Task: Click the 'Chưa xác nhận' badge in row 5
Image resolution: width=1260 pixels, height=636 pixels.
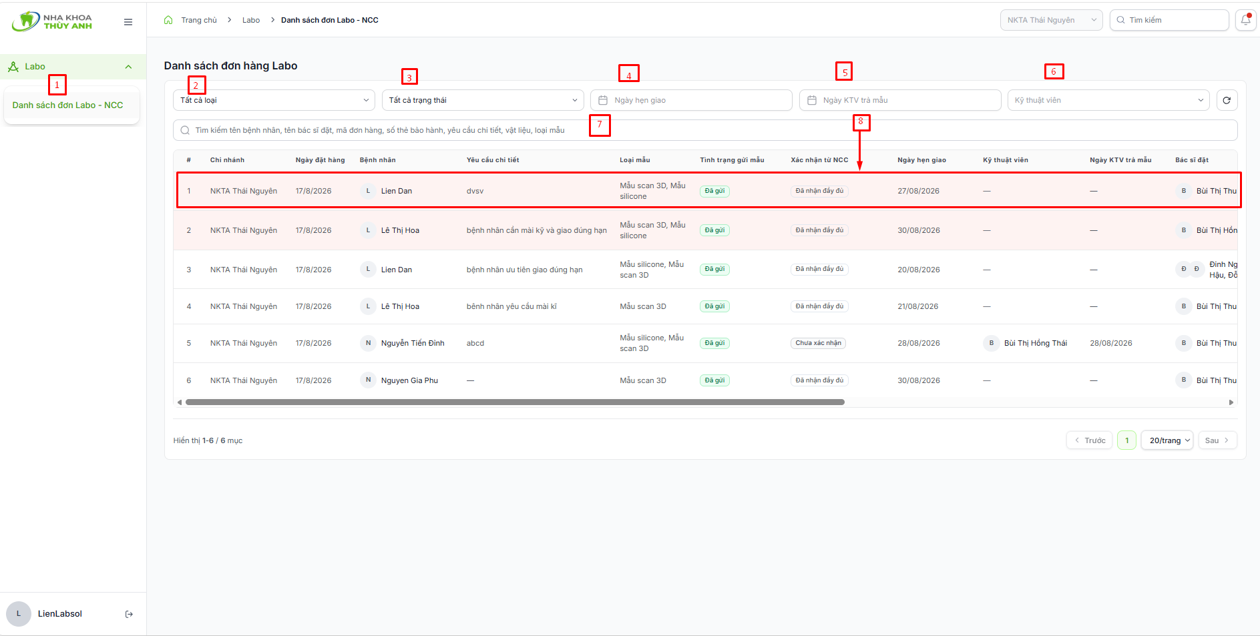Action: click(818, 343)
